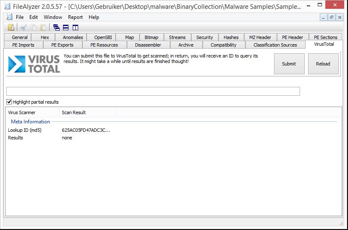Viewport: 348px width, 230px height.
Task: Click the Tile horizontally toolbar icon
Action: [x=66, y=27]
